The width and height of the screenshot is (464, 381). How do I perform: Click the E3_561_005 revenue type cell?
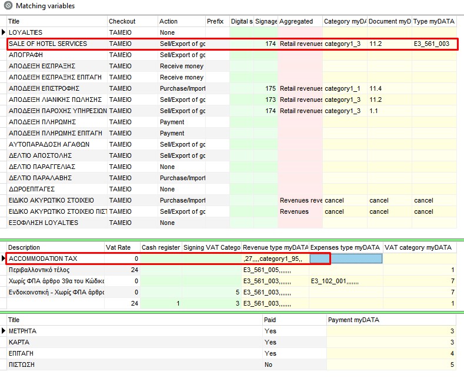pos(275,270)
